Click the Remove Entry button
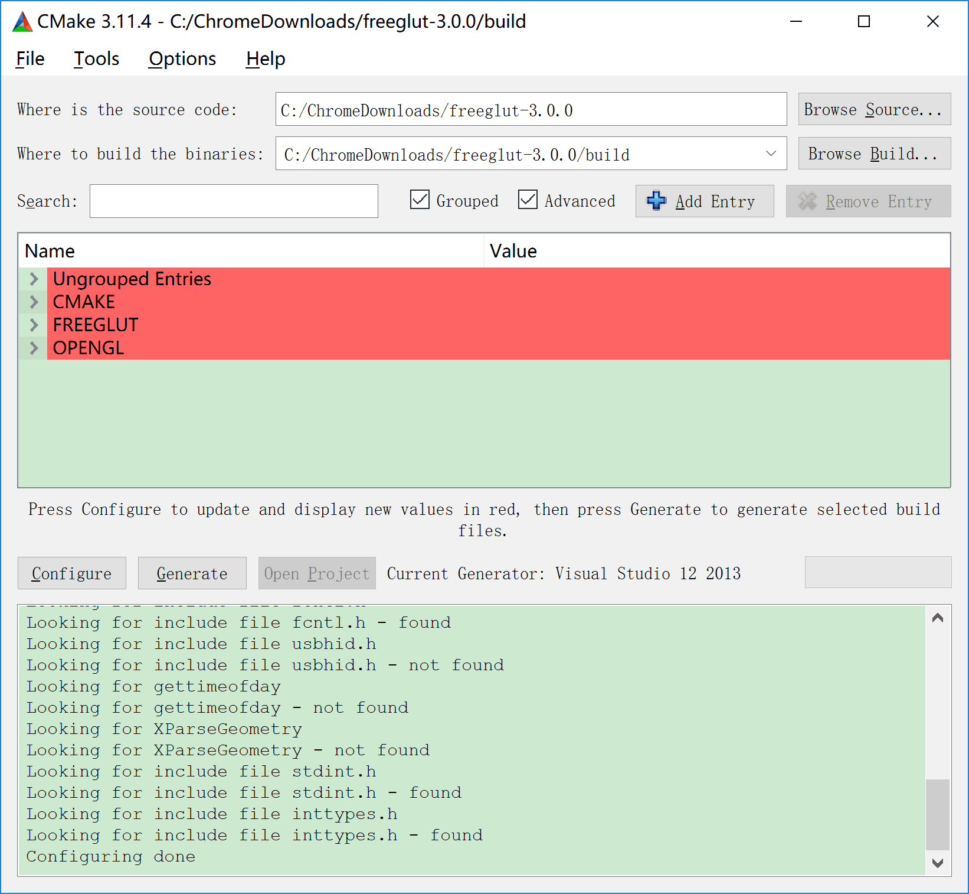969x894 pixels. (869, 201)
